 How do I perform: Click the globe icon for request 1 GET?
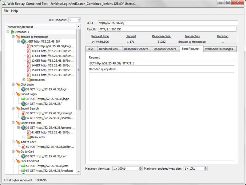(x=23, y=41)
